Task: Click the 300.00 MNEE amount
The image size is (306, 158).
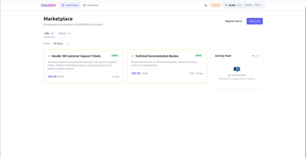Action: click(140, 73)
